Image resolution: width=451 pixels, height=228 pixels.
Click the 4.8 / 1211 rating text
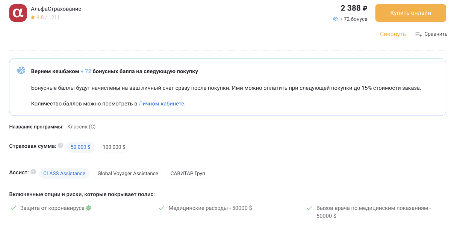[48, 17]
